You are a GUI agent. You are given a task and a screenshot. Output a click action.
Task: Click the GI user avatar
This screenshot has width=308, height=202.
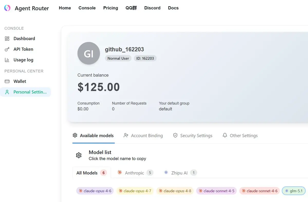[x=89, y=53]
